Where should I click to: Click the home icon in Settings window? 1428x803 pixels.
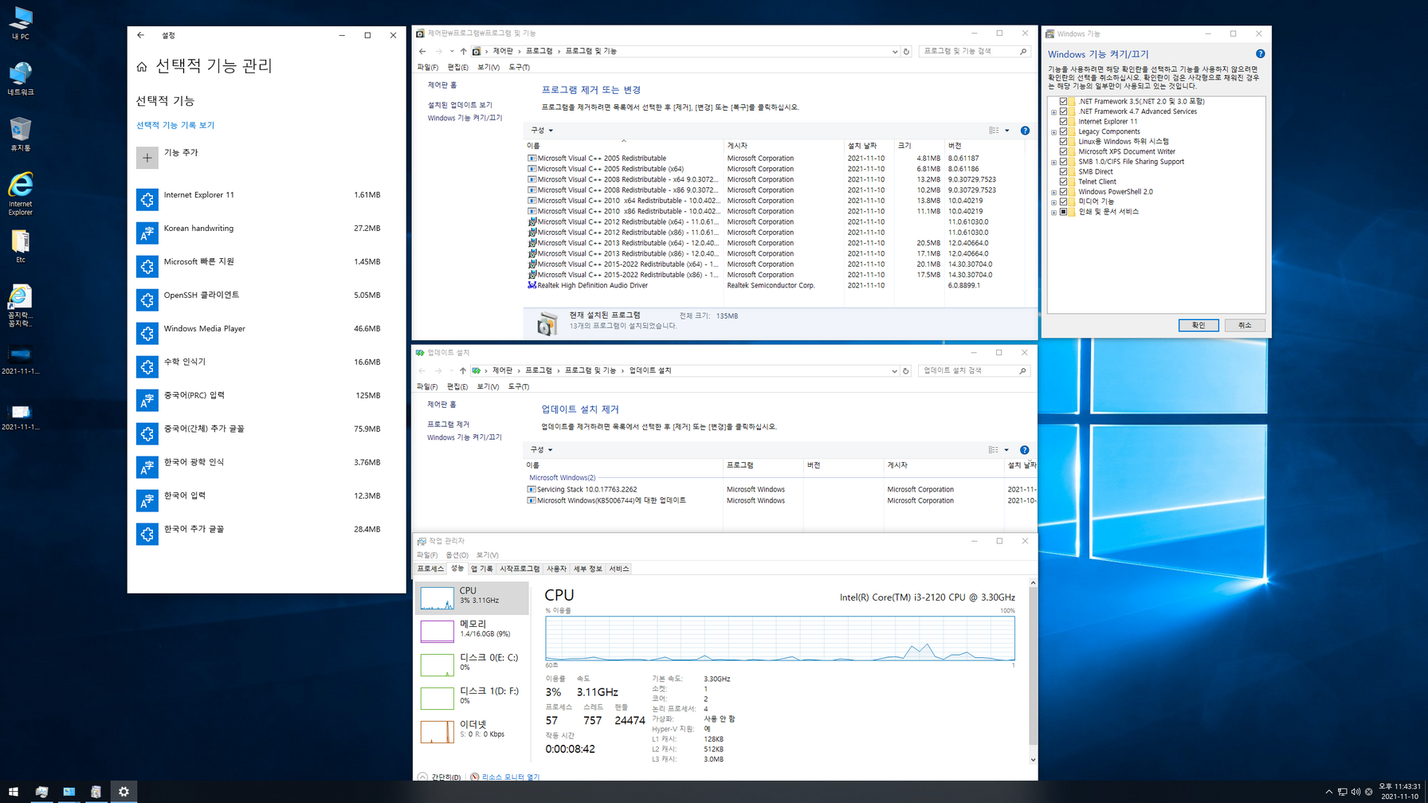pos(142,67)
